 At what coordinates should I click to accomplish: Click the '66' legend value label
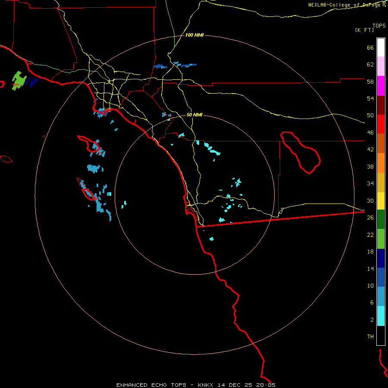pyautogui.click(x=370, y=47)
